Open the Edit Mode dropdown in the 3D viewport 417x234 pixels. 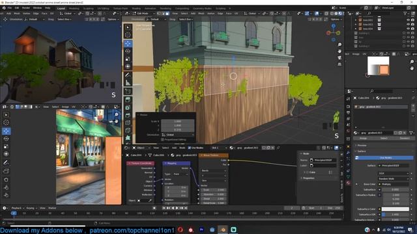143,13
